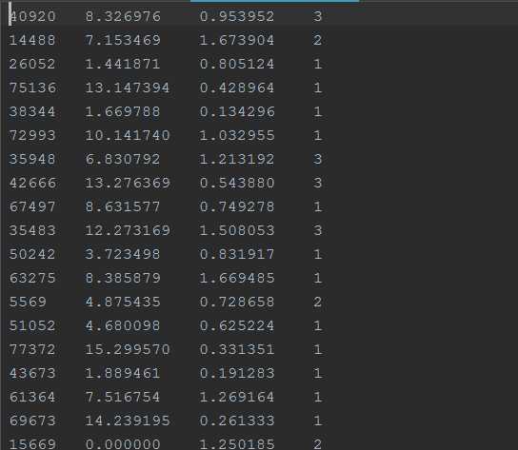The height and width of the screenshot is (450, 518).
Task: Click the value 0.261333
Action: (x=237, y=421)
